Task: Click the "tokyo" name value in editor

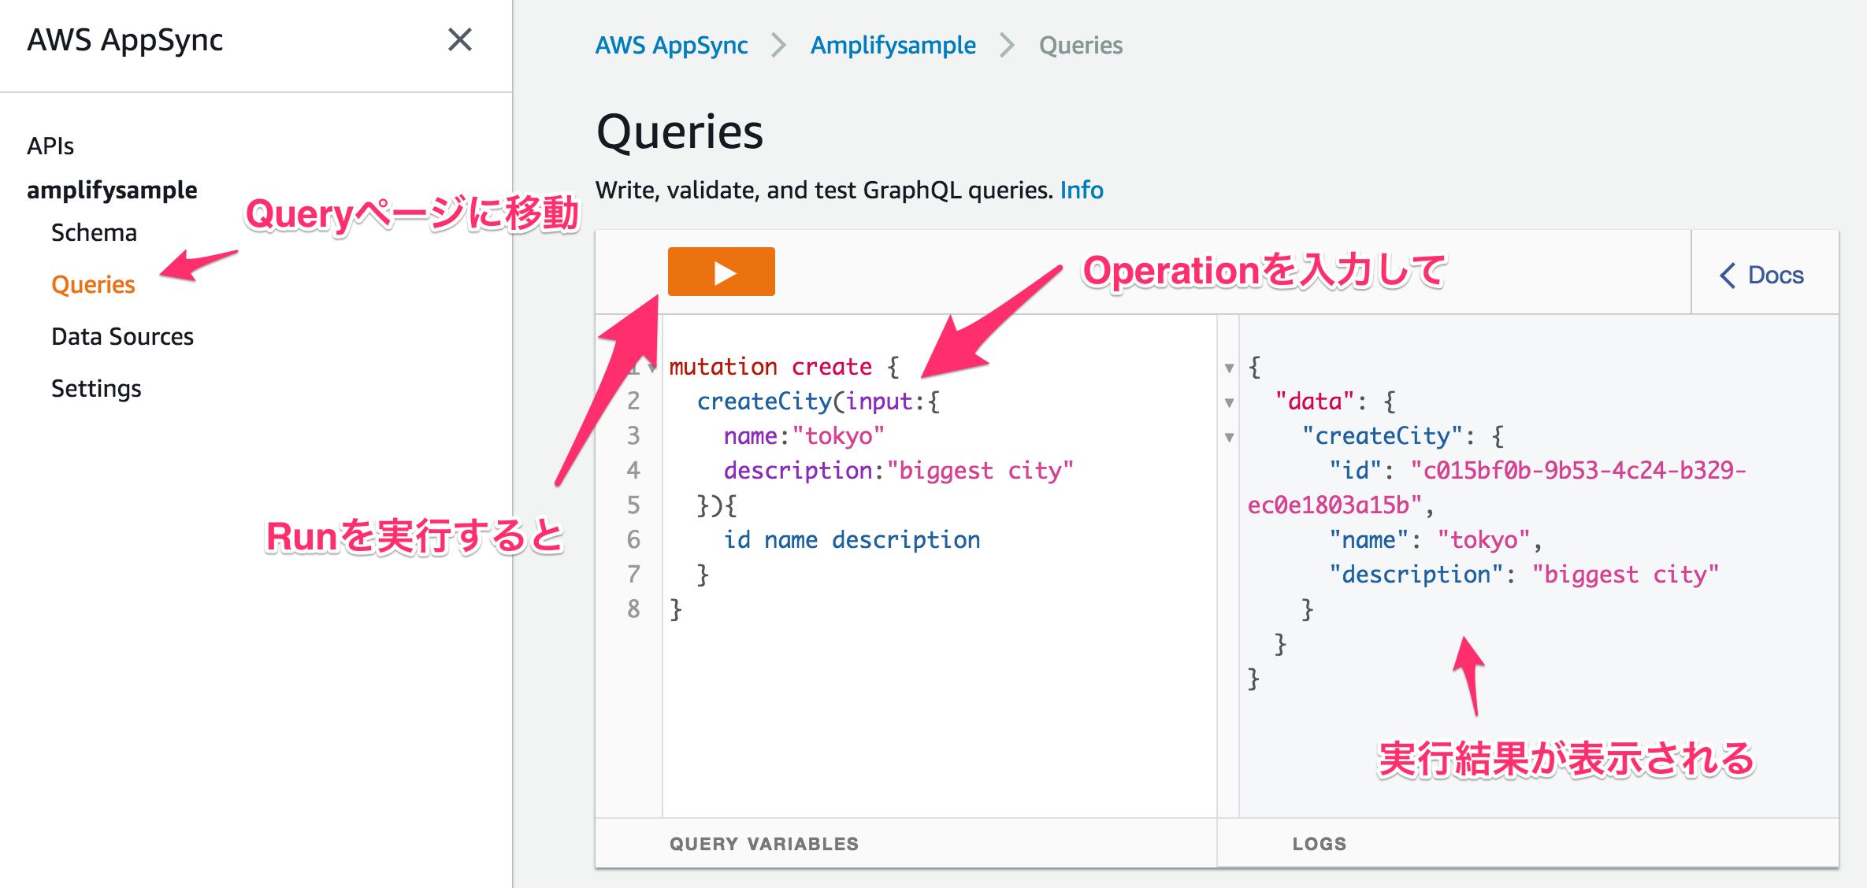Action: pos(838,436)
